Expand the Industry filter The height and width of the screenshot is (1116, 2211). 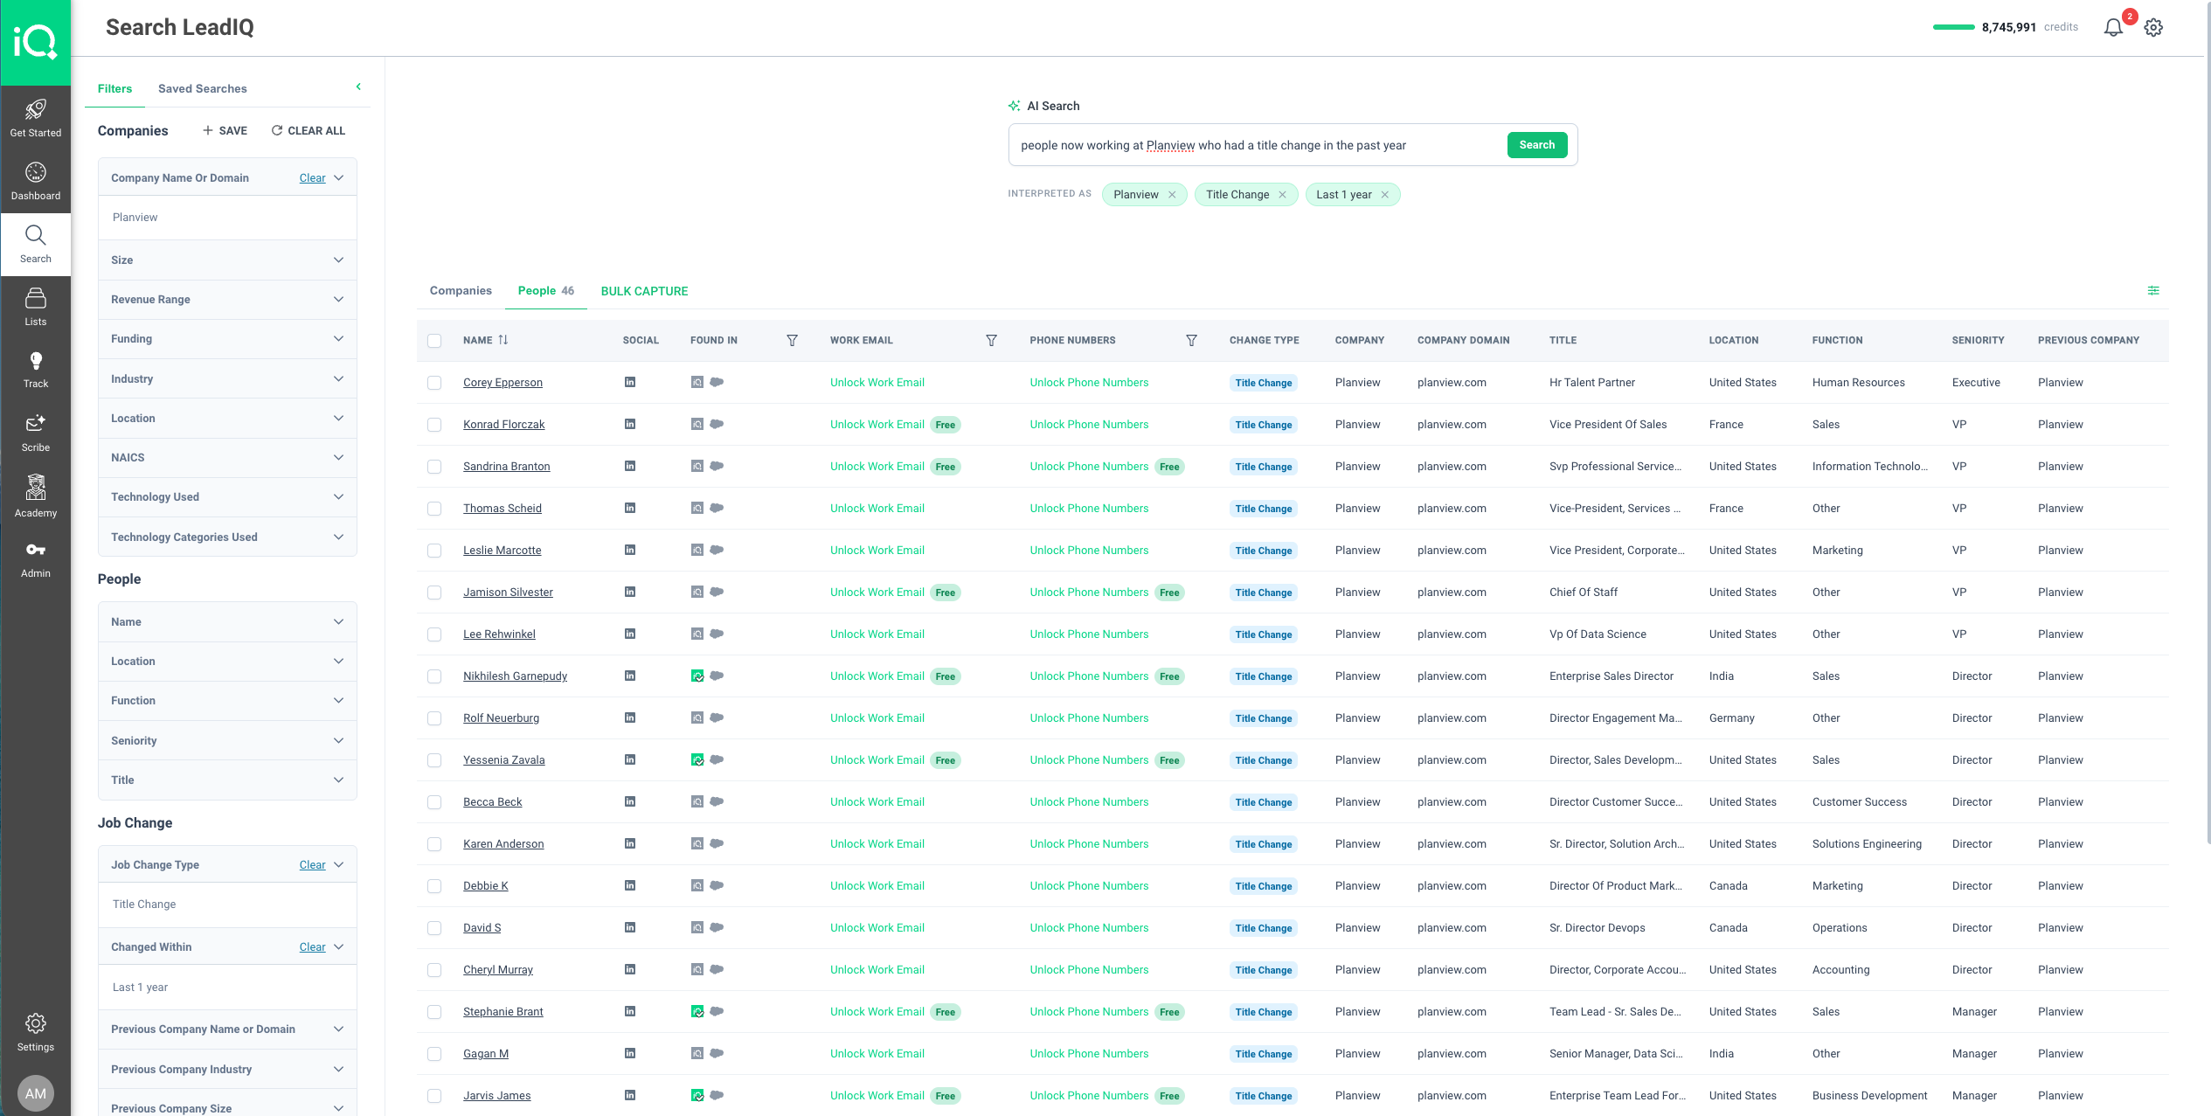pyautogui.click(x=227, y=379)
